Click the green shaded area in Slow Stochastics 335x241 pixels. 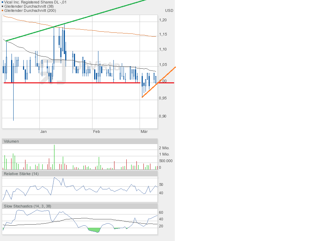[x=94, y=230]
